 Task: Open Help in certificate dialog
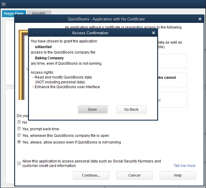point(178,175)
